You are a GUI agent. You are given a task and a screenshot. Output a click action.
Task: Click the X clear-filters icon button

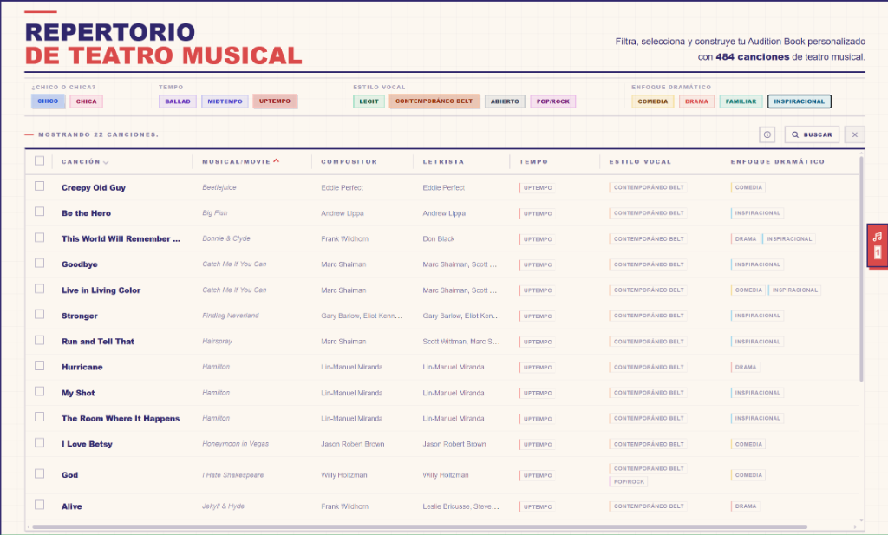click(x=854, y=134)
